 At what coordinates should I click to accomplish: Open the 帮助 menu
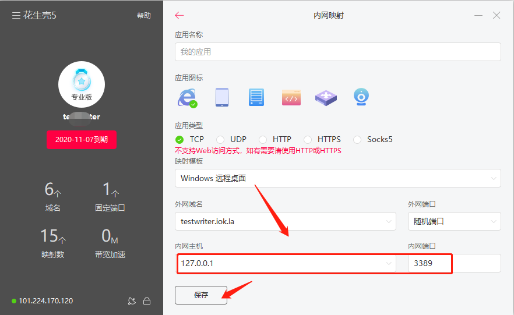point(143,15)
